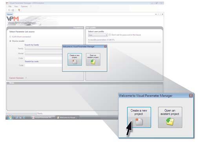Click Create a new project in small Welcome dialog
Screen dimensions: 201x142
75,59
